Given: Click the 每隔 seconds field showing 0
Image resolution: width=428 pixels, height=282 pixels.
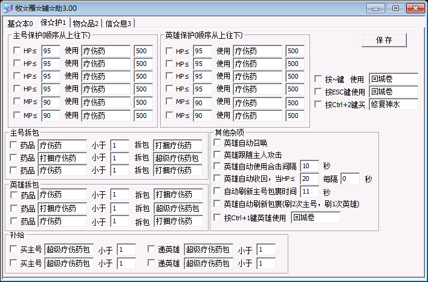Looking at the screenshot, I should [x=350, y=179].
